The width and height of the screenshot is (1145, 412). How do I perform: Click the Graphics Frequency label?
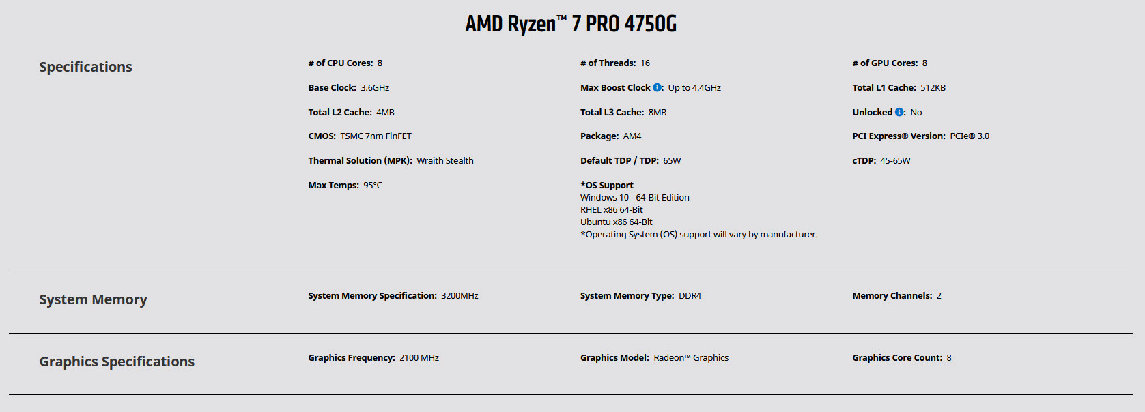351,358
